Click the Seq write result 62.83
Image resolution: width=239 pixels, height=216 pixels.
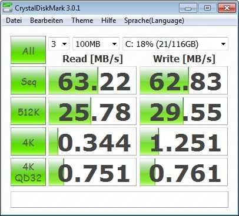pyautogui.click(x=184, y=80)
